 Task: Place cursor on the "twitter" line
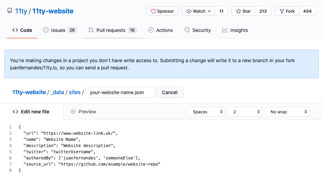(x=59, y=152)
